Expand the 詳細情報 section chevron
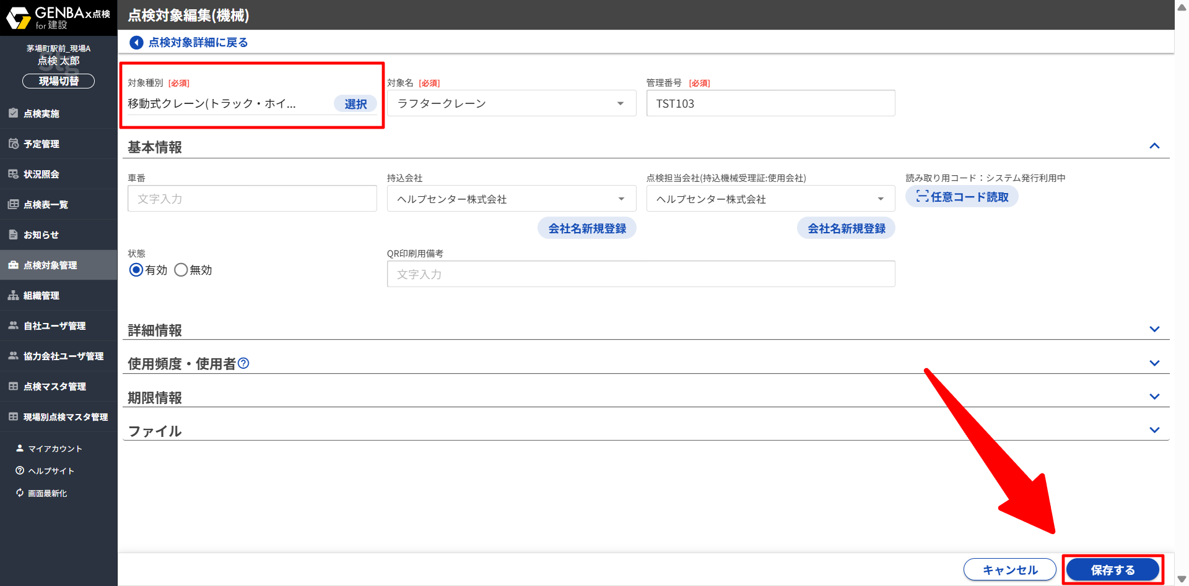The height and width of the screenshot is (586, 1189). pyautogui.click(x=1154, y=329)
